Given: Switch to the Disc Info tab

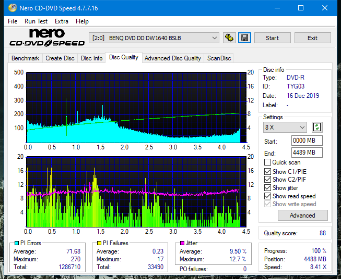Looking at the screenshot, I should (x=91, y=58).
